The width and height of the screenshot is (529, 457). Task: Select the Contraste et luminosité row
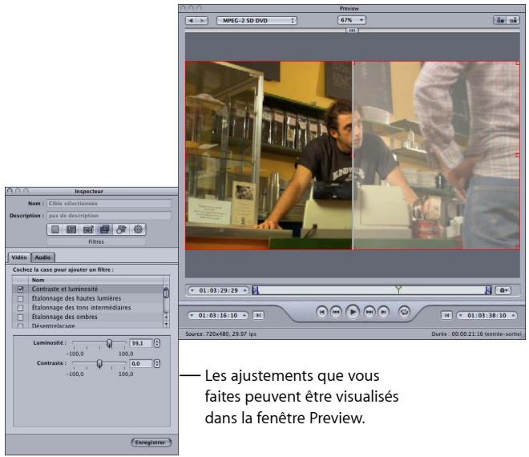(87, 289)
